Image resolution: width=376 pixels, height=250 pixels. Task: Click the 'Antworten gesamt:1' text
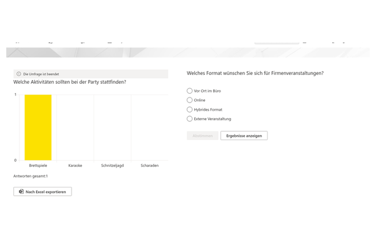pyautogui.click(x=31, y=176)
